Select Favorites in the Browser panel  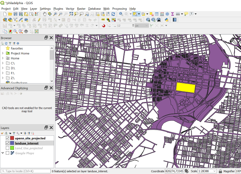coord(17,48)
